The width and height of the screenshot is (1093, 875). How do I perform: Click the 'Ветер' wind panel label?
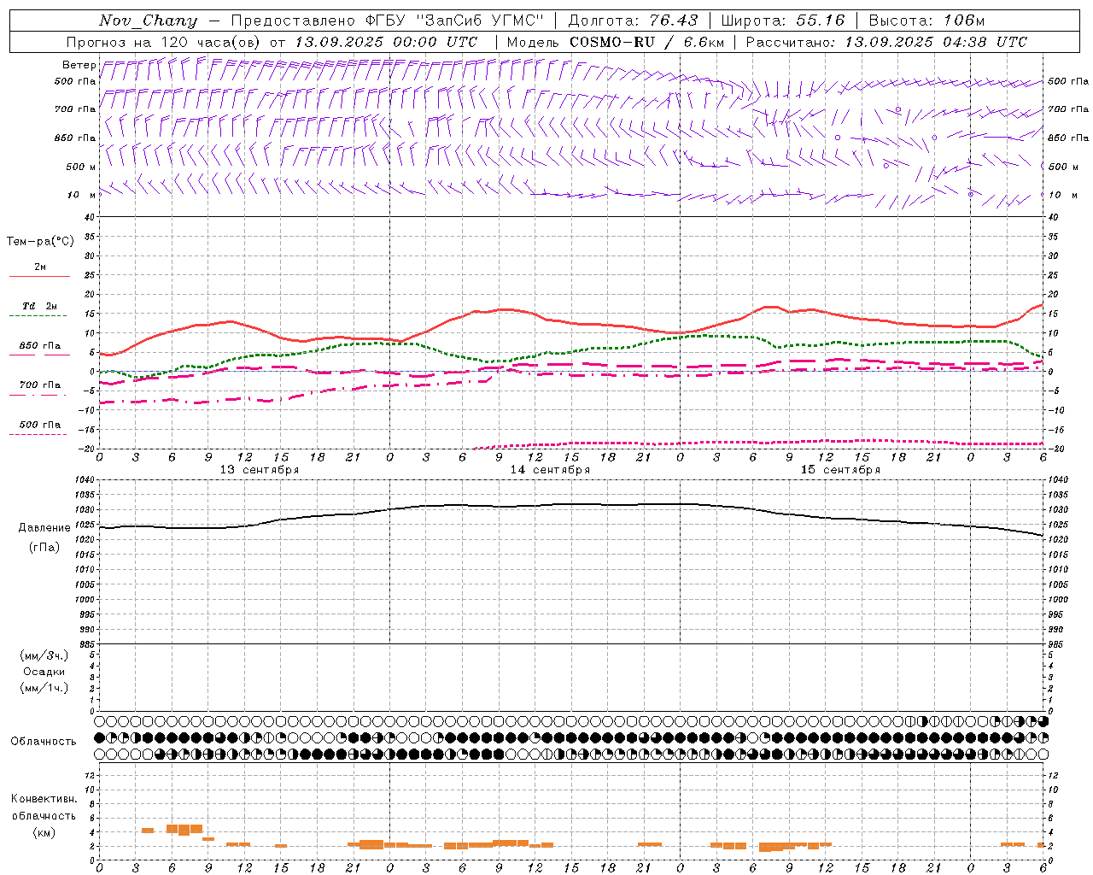click(79, 65)
